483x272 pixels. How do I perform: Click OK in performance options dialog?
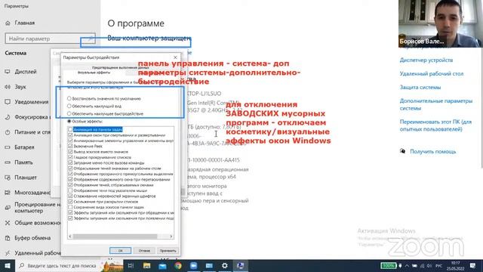coord(121,250)
